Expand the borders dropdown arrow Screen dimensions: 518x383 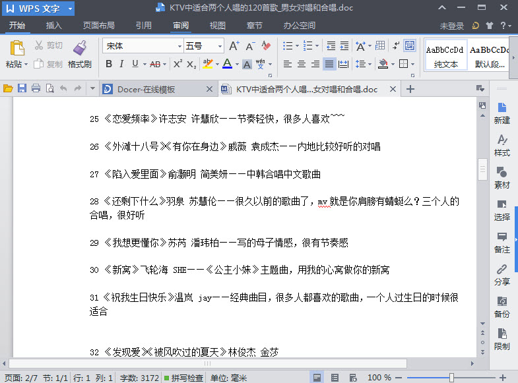coord(412,64)
